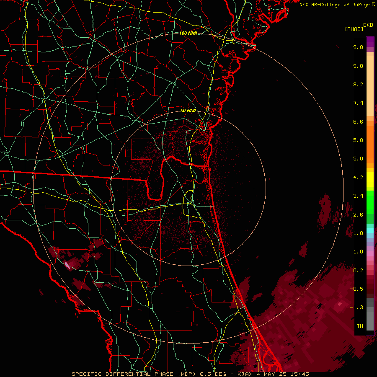Pick the bright green segment of the color bar

click(x=370, y=202)
